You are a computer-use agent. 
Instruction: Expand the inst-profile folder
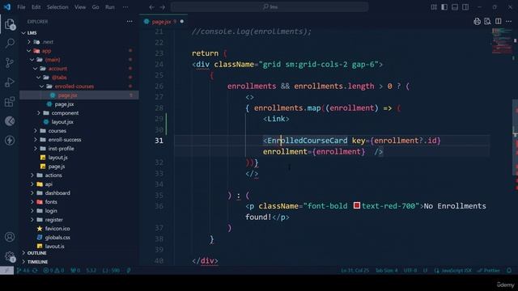tap(36, 149)
